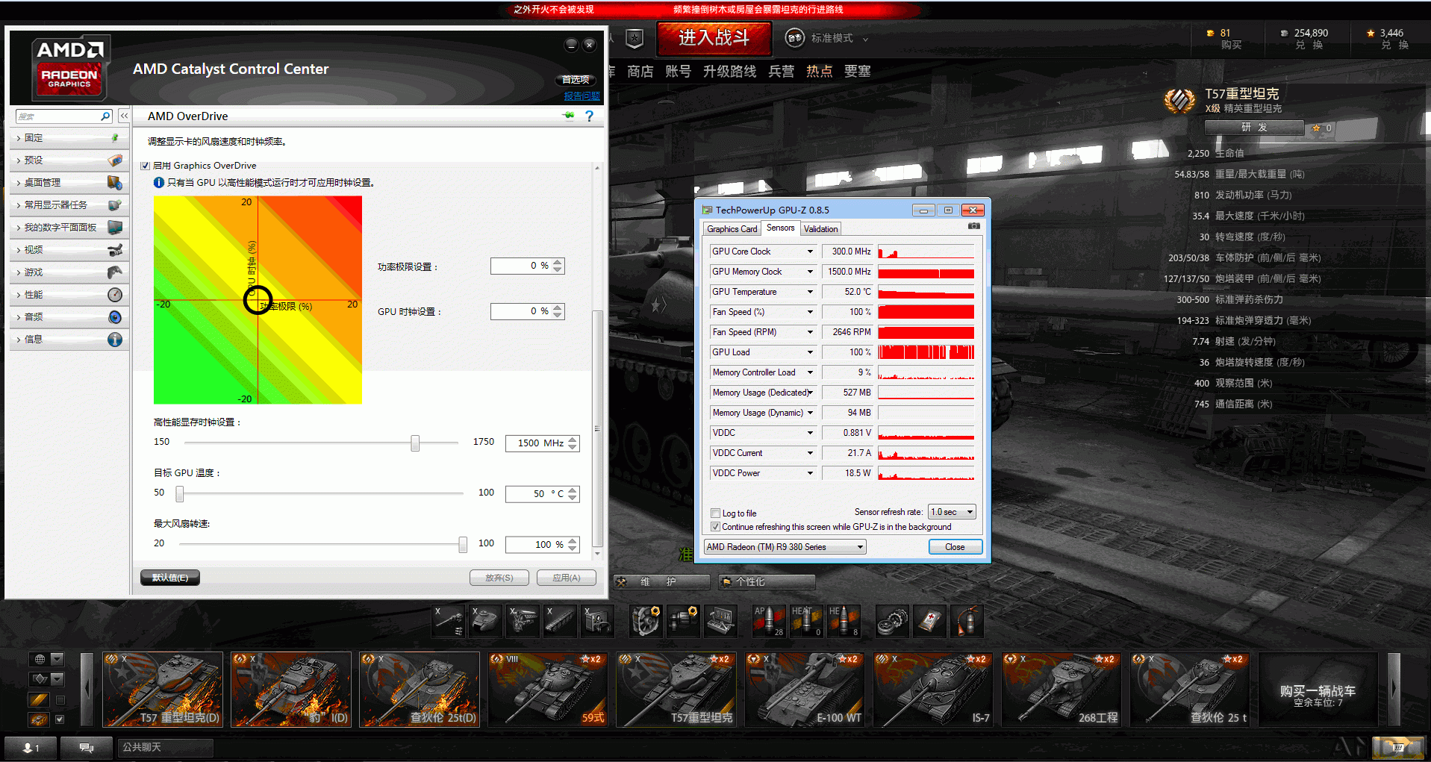Click the HEAT shell ammo slot
Screen dimensions: 1431x762
[x=806, y=621]
